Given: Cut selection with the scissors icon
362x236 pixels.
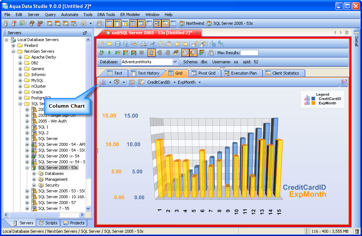Looking at the screenshot, I should [153, 44].
